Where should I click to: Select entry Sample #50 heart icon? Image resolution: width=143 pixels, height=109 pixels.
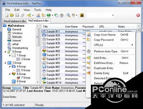[x=44, y=51]
